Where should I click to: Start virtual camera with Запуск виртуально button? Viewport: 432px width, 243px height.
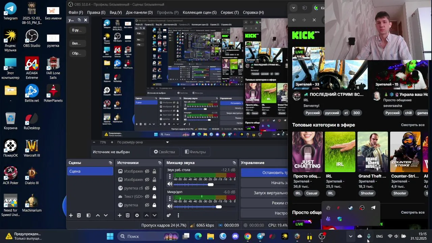click(x=264, y=193)
